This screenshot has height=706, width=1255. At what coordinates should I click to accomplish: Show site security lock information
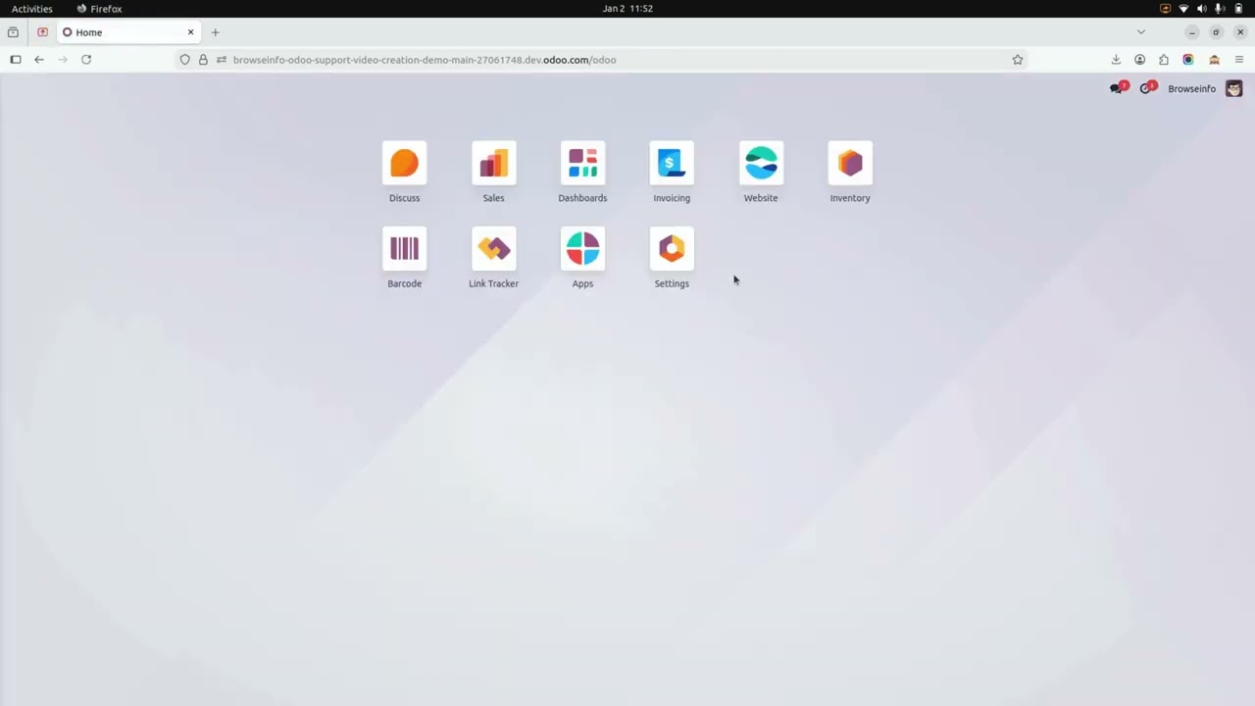coord(203,60)
